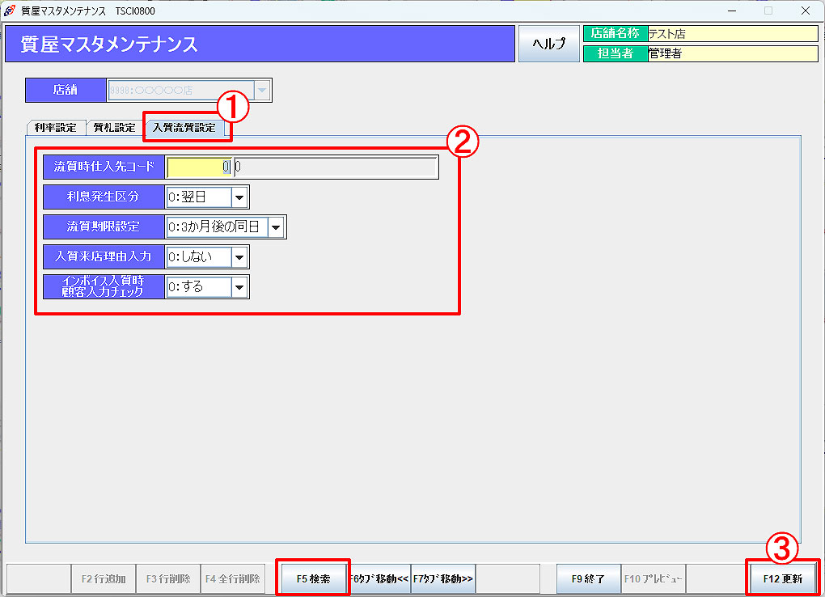
Task: Click the F3 行削除 button
Action: pos(168,578)
